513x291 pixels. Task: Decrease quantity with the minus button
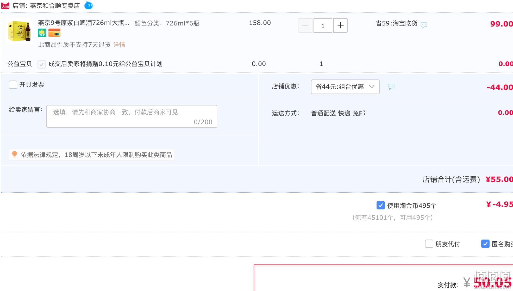[x=305, y=25]
